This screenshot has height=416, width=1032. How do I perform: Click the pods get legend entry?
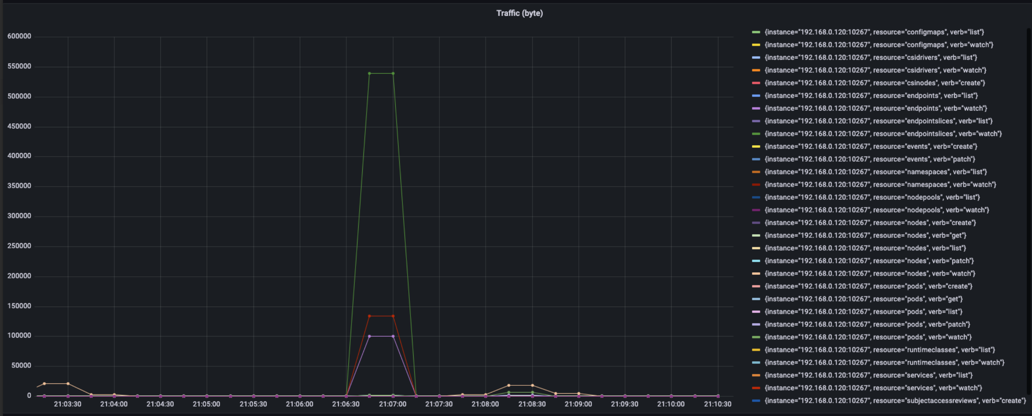(863, 299)
